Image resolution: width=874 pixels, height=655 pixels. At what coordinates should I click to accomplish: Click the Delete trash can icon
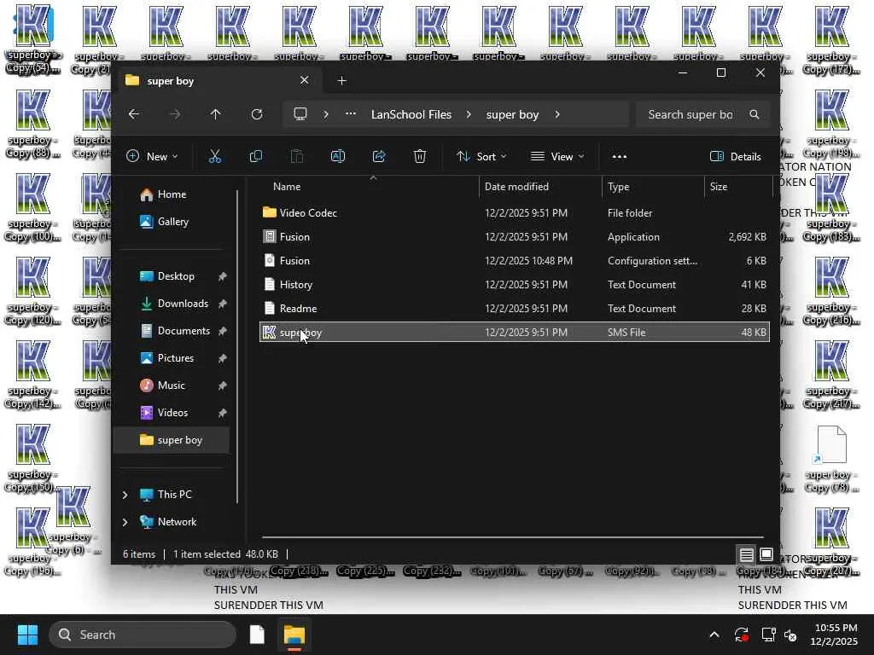pos(420,157)
